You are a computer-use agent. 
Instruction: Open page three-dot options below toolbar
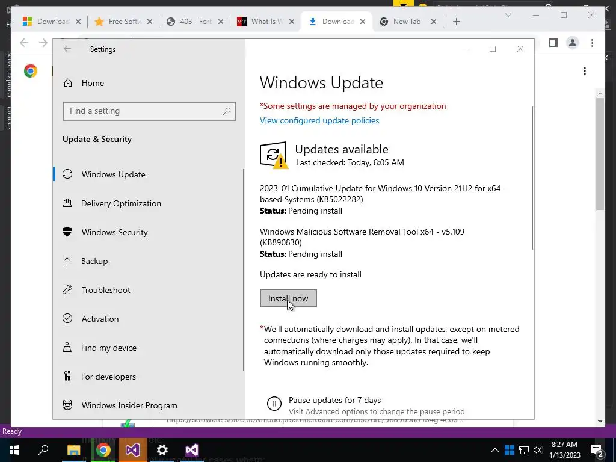(585, 71)
